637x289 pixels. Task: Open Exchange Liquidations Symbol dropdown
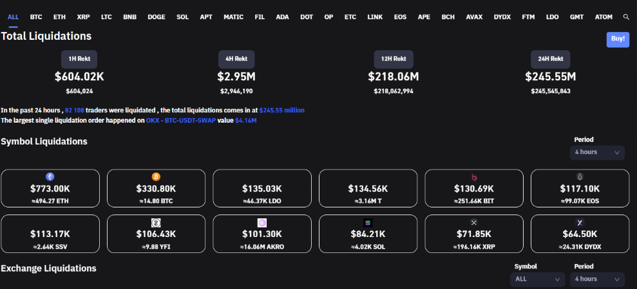(537, 279)
